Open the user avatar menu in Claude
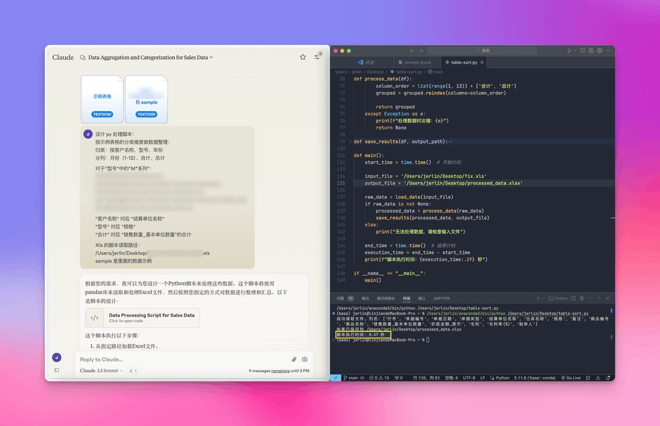Screen dimensions: 660x426 tap(57, 357)
